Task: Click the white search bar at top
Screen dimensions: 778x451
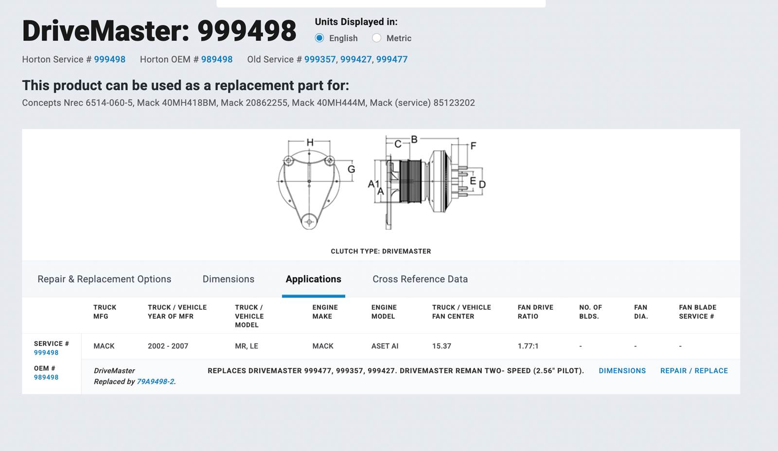Action: click(381, 3)
